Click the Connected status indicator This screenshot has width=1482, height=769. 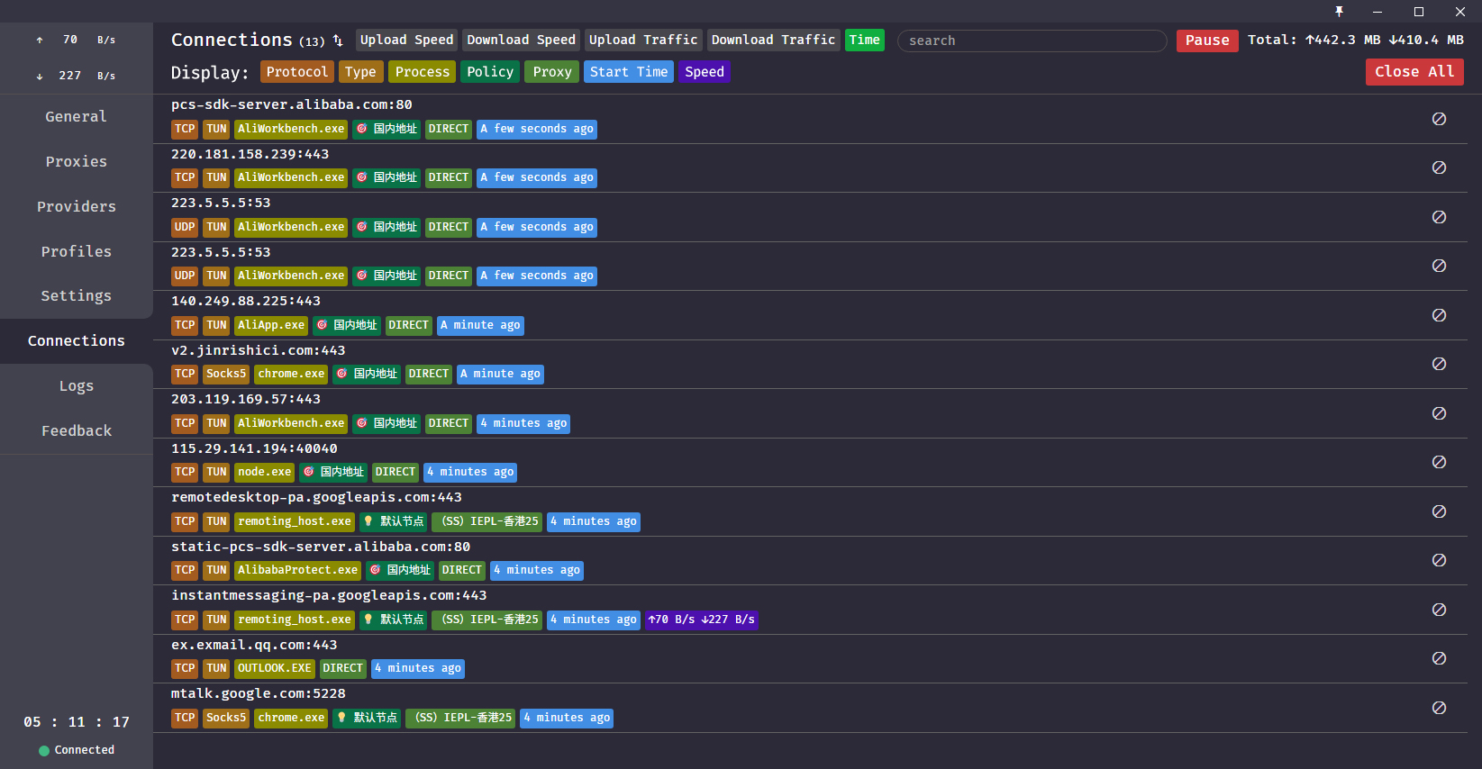coord(77,750)
